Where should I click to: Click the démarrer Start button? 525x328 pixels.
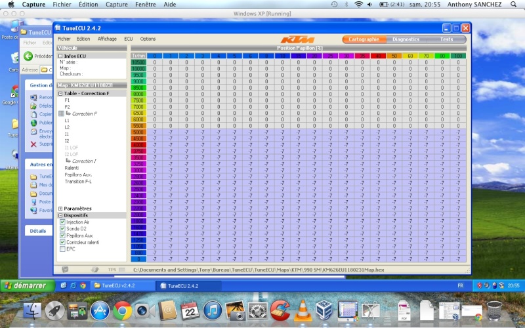point(28,285)
